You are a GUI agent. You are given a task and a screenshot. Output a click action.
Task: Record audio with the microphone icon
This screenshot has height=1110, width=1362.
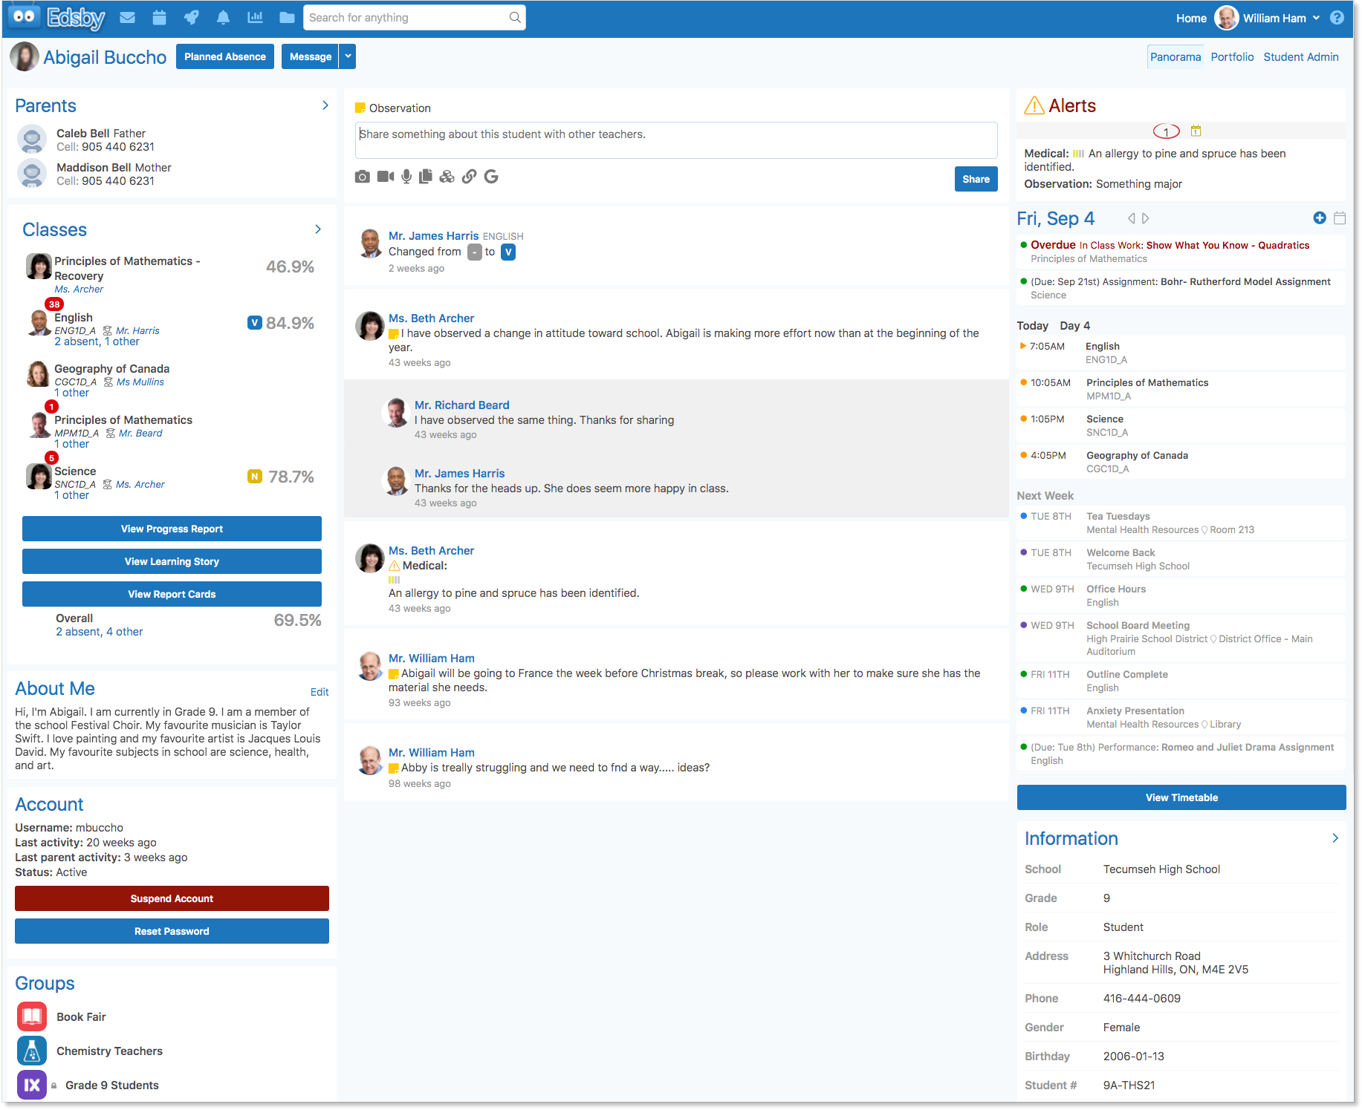click(x=406, y=177)
